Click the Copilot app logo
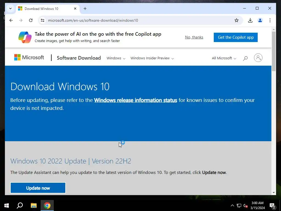 point(25,37)
